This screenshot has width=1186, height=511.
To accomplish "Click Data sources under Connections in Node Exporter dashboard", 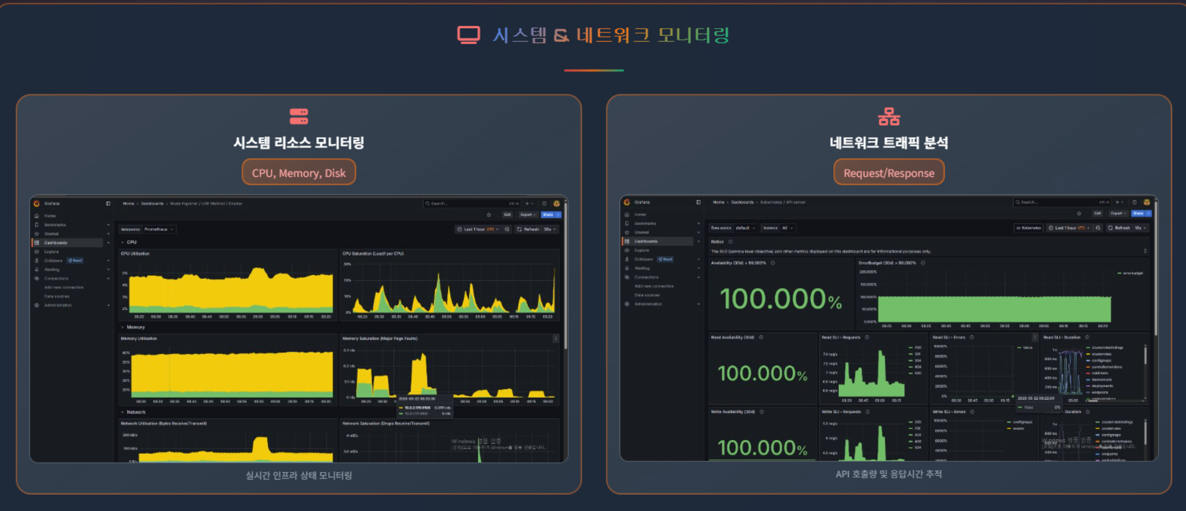I will pos(57,296).
